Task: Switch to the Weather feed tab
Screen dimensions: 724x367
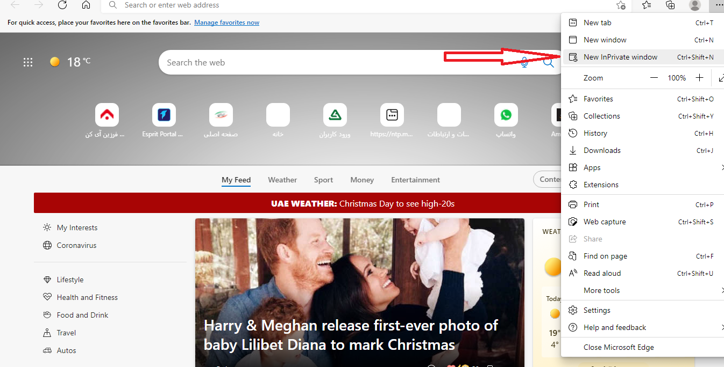Action: [282, 180]
